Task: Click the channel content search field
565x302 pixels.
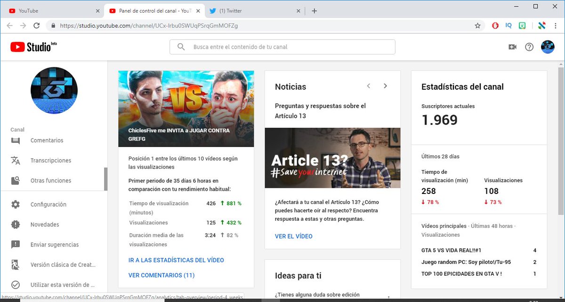Action: (x=282, y=47)
